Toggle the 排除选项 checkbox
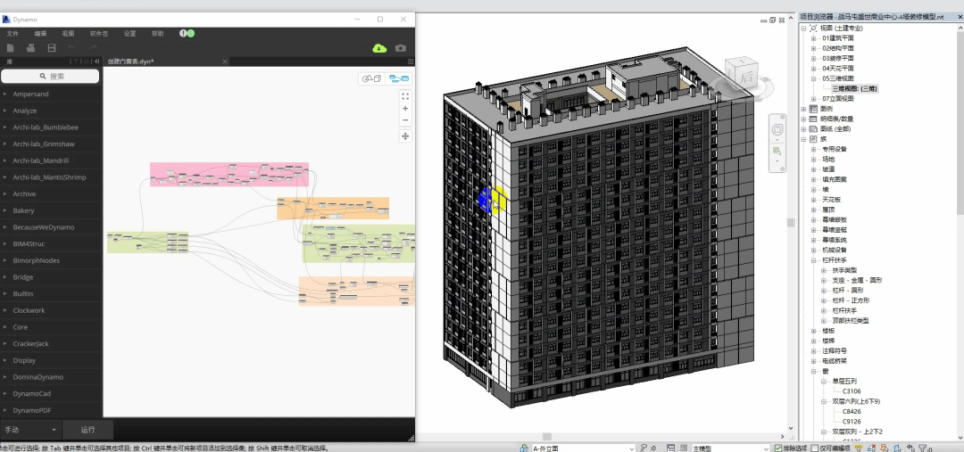 pos(778,448)
